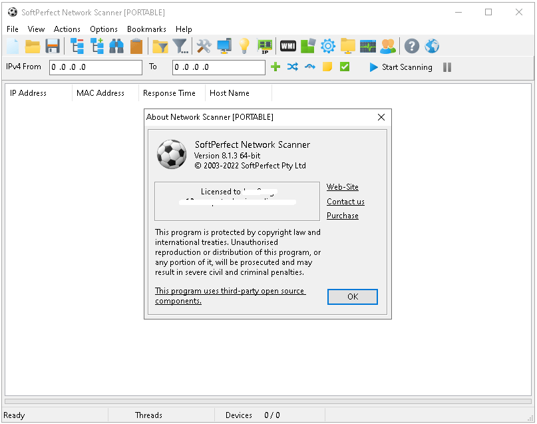Click the light bulb icon

[x=244, y=46]
